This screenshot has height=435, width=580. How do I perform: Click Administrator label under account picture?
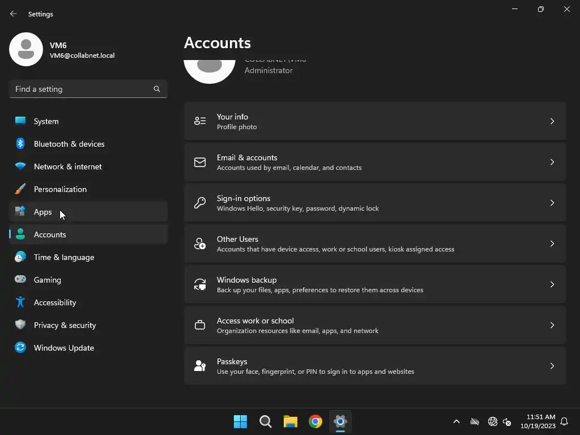pos(268,70)
